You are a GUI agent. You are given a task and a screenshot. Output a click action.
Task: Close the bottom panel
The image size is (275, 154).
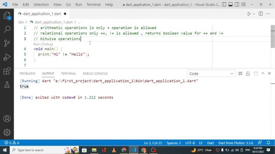pos(269,73)
